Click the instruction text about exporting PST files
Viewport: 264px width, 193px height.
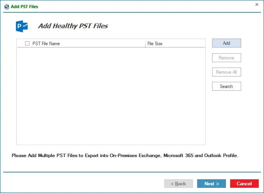point(125,156)
